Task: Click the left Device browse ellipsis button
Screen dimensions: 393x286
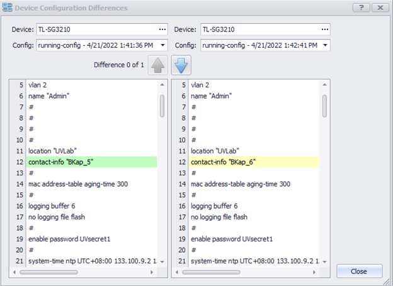Action: point(162,30)
